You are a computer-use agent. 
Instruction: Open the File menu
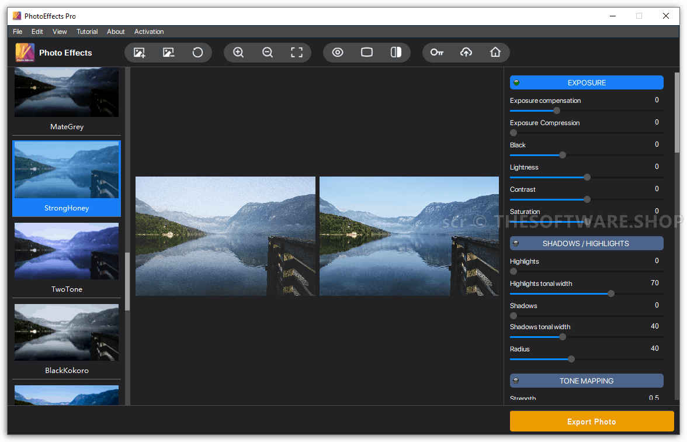18,32
